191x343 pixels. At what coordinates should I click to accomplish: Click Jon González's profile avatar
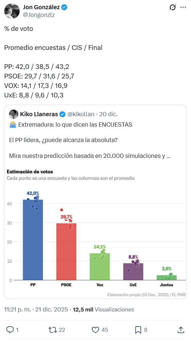coord(11,11)
